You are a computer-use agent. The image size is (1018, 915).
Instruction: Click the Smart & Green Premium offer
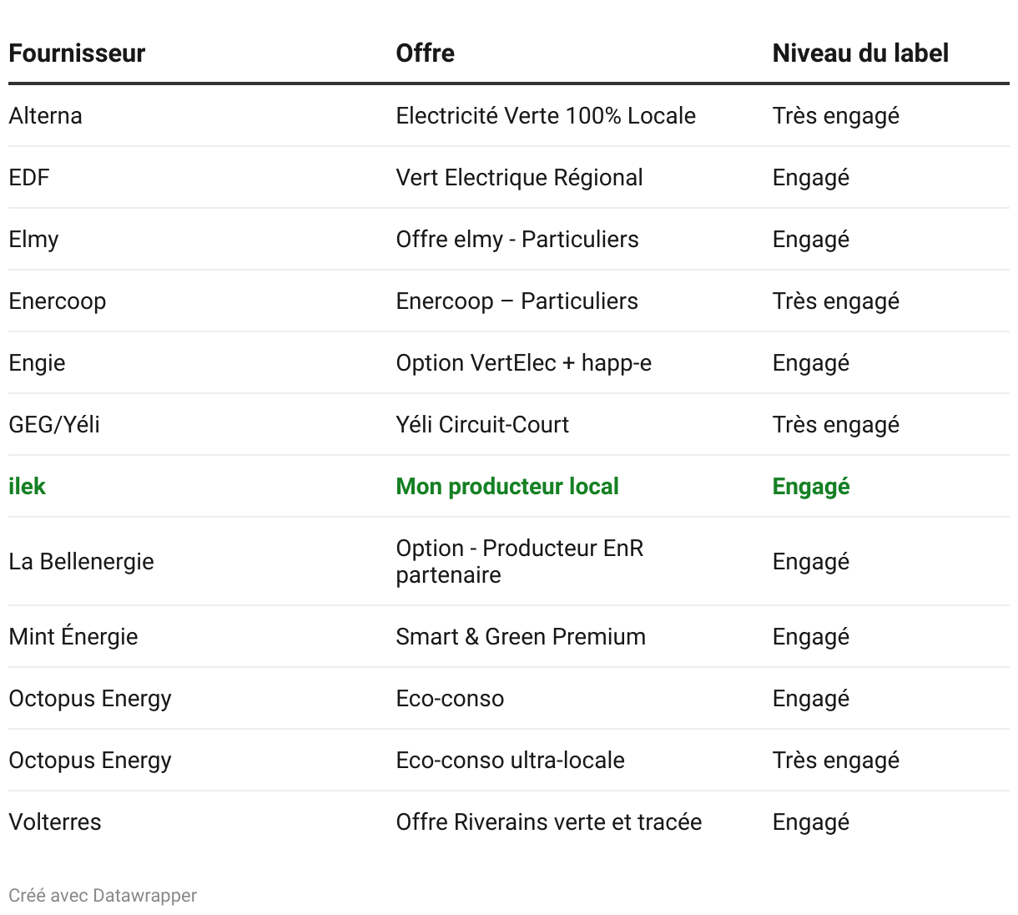[521, 637]
